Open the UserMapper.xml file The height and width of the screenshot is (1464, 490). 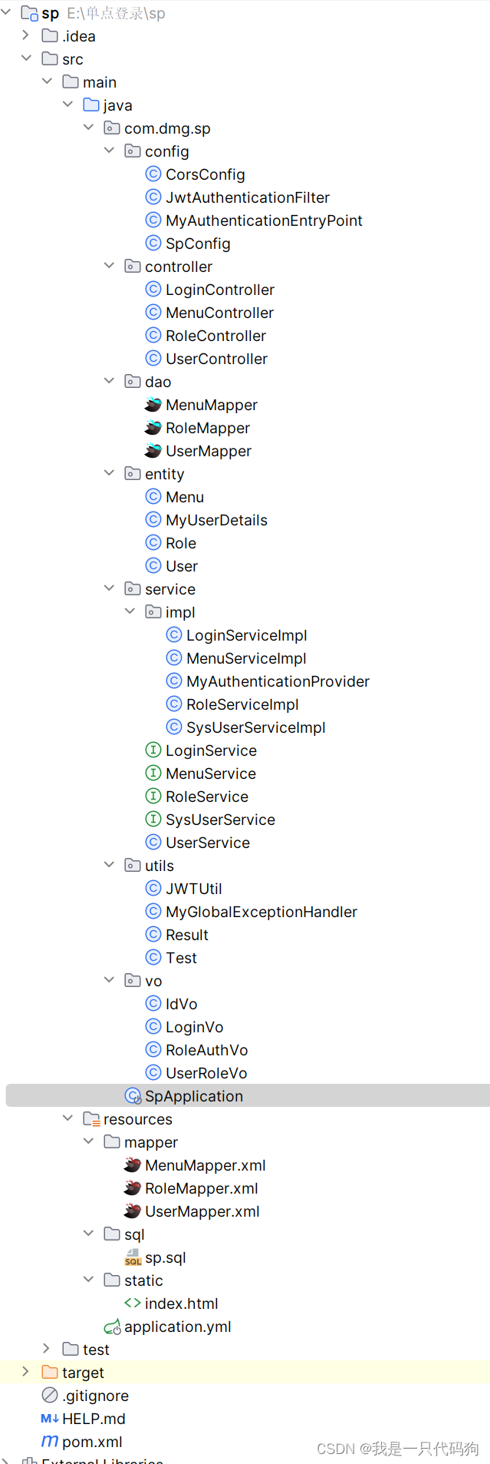(203, 1211)
